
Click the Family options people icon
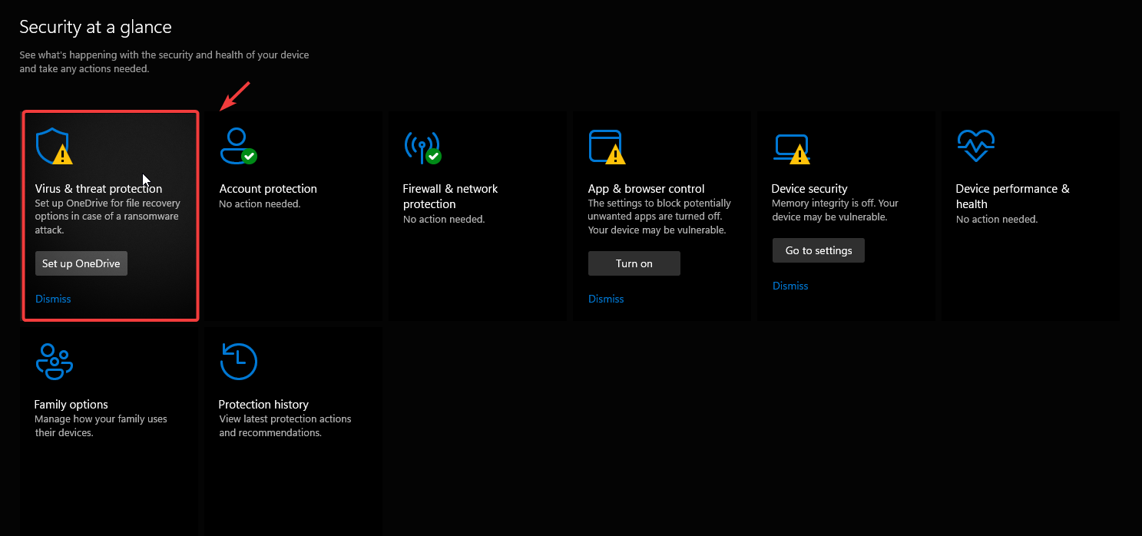coord(54,362)
